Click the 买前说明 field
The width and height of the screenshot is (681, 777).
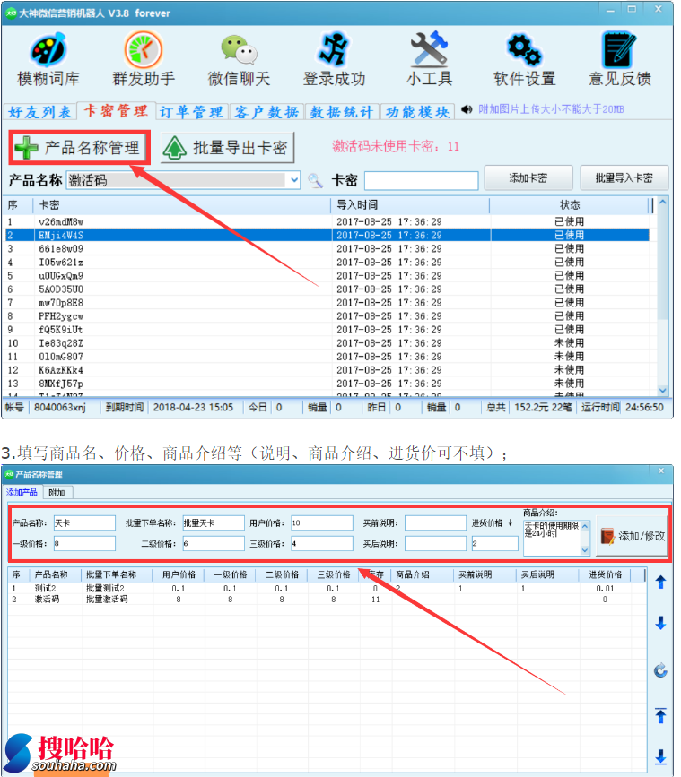[x=435, y=522]
